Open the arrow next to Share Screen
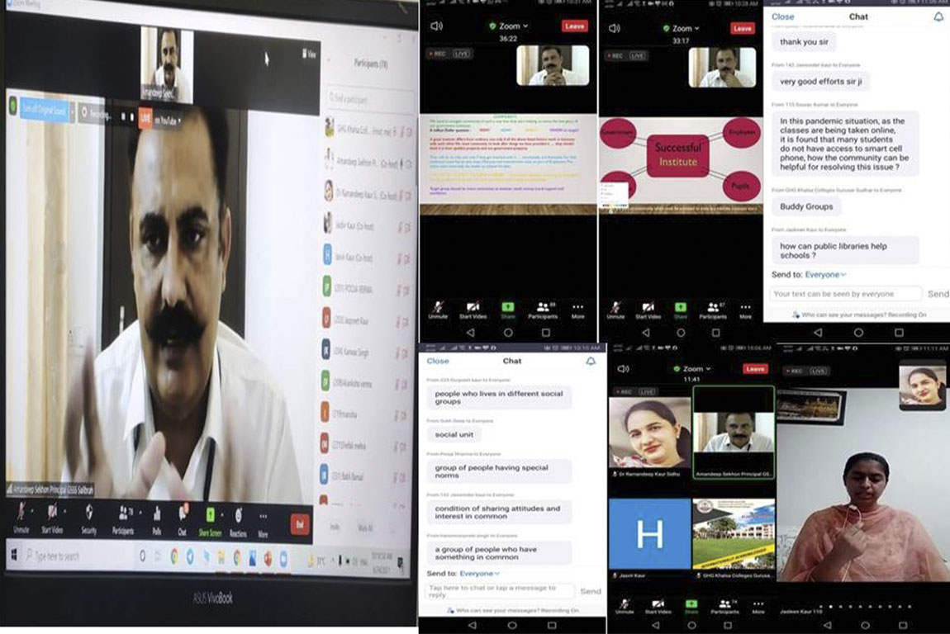Screen dimensions: 950x634 coord(224,512)
